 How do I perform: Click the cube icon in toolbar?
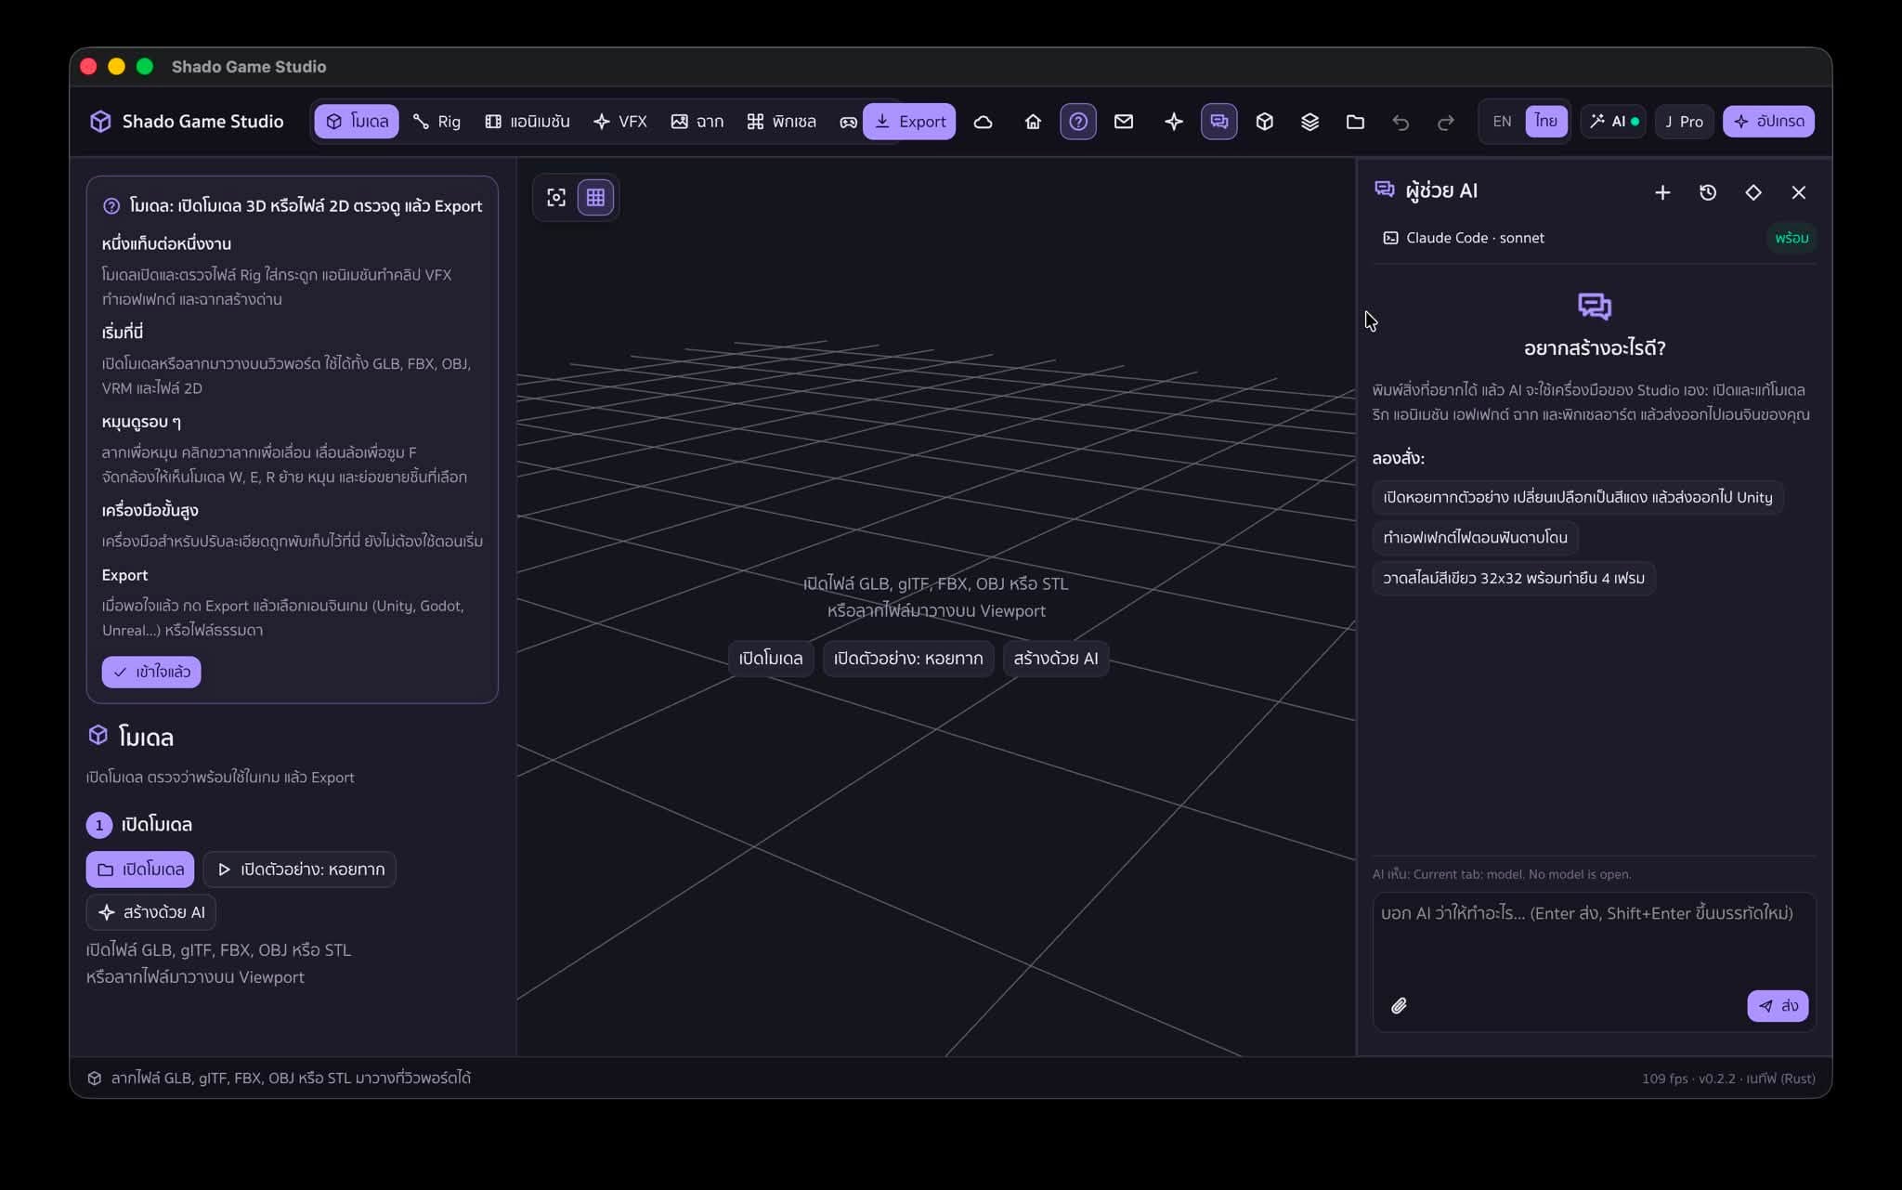pyautogui.click(x=1265, y=122)
